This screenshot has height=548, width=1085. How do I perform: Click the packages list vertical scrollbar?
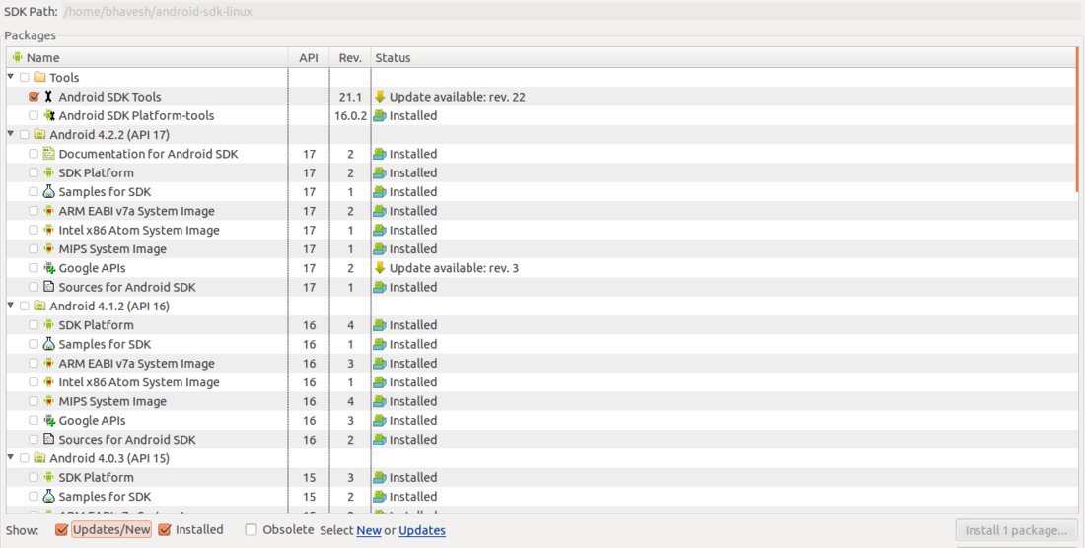(1077, 119)
